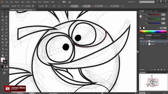This screenshot has width=168, height=94.
Task: Select the Rotate tool
Action: coord(3,33)
